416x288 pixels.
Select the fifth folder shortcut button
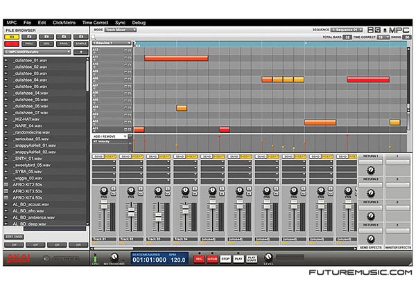(x=81, y=37)
